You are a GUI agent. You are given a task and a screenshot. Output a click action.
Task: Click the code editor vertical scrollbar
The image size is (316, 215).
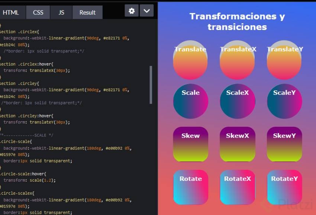click(151, 85)
